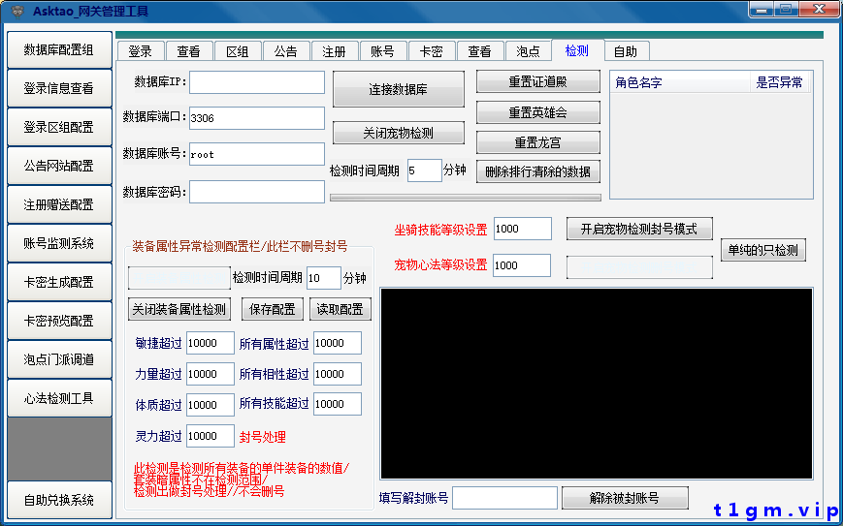Click the 数据库账号 field containing root
This screenshot has height=526, width=843.
[x=257, y=154]
